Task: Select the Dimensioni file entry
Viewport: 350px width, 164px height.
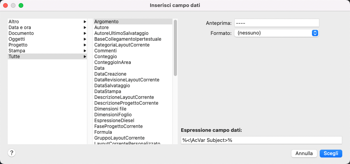Action: point(110,109)
